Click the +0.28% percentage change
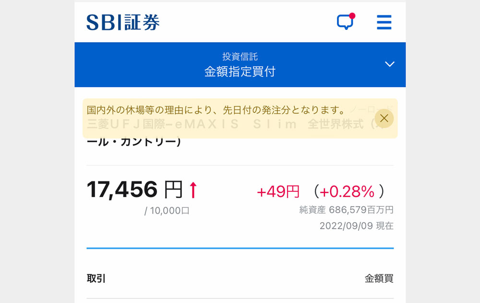This screenshot has height=303, width=480. (x=347, y=192)
